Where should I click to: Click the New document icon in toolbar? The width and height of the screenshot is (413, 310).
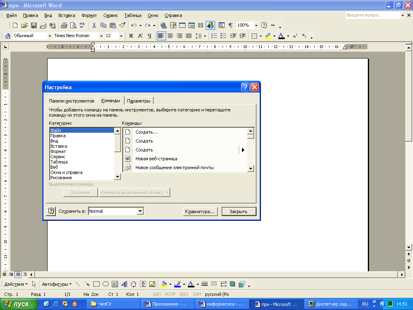point(15,25)
